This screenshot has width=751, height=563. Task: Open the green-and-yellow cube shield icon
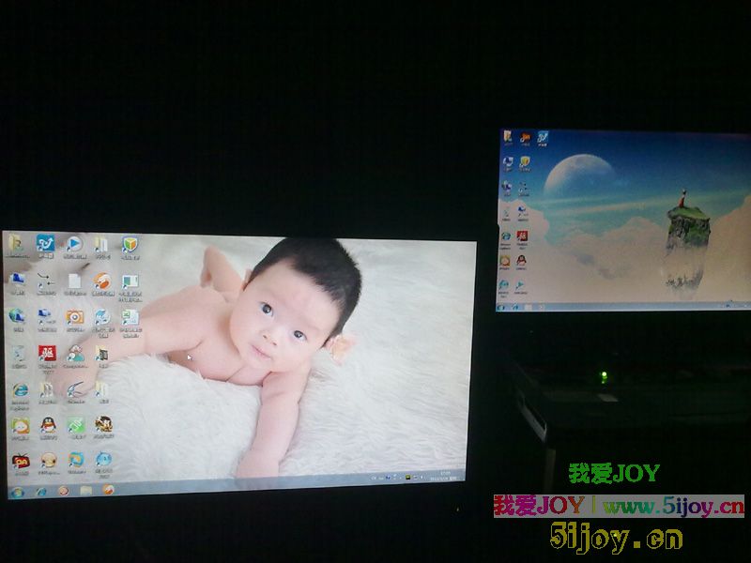[130, 245]
